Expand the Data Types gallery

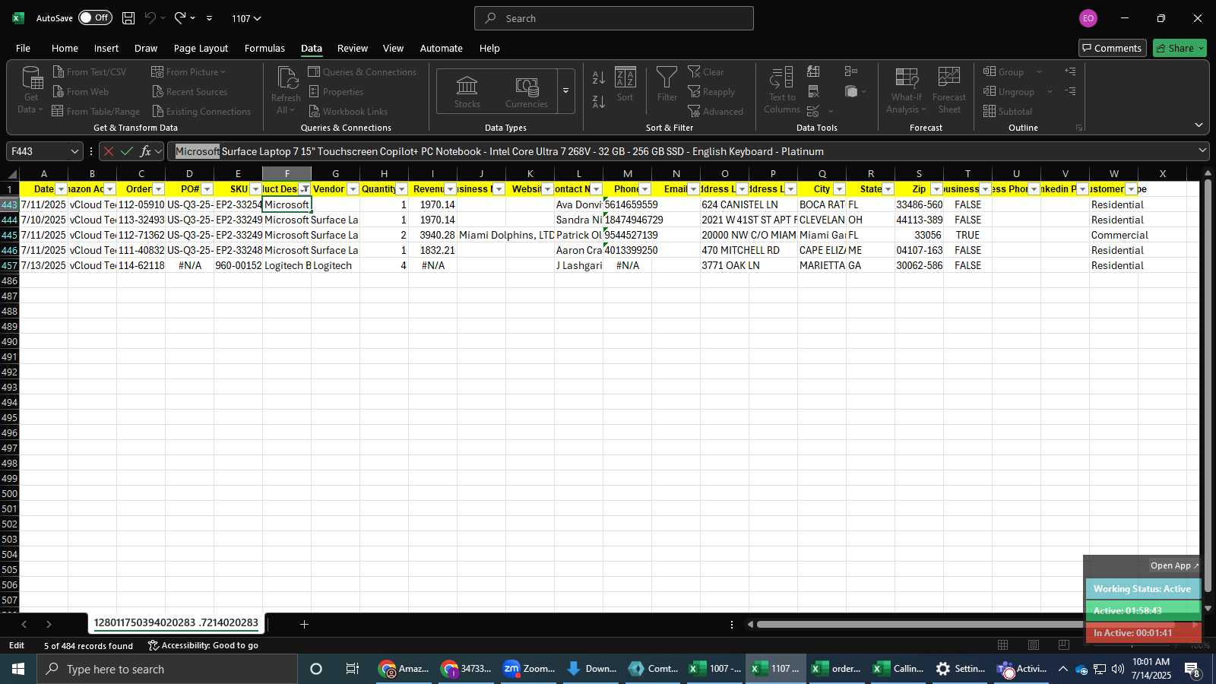tap(565, 91)
